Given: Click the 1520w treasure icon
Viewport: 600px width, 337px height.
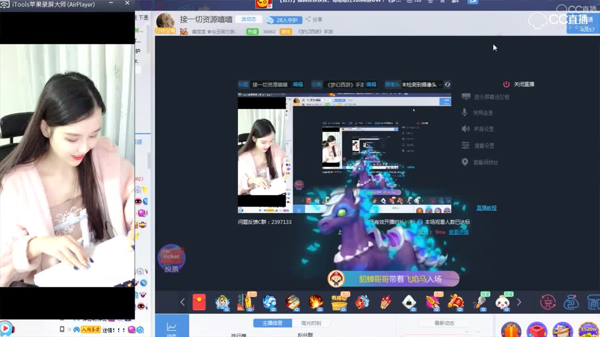Looking at the screenshot, I should (588, 330).
